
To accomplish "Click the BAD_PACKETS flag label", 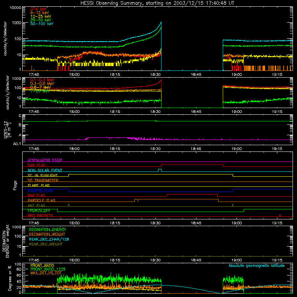I will pyautogui.click(x=40, y=215).
